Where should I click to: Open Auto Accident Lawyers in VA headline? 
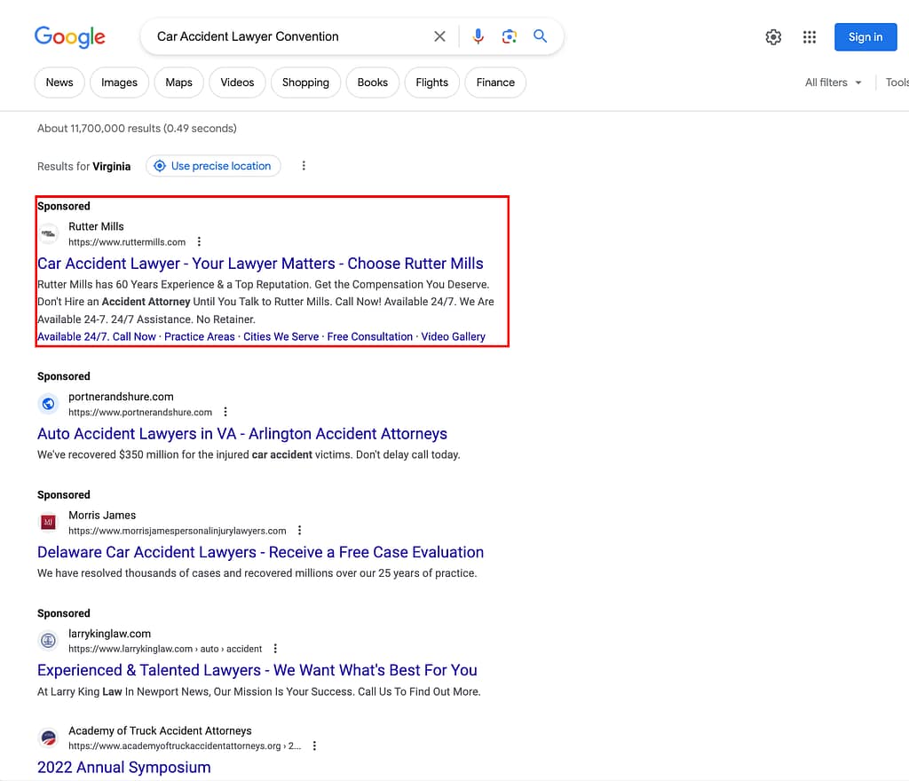tap(242, 434)
